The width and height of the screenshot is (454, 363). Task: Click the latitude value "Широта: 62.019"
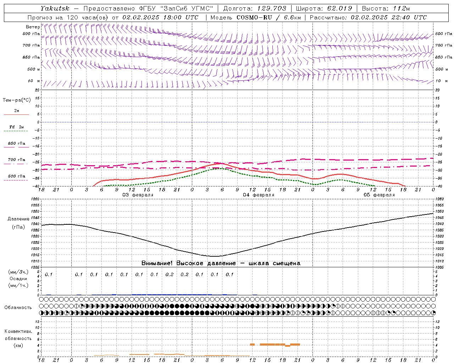pos(324,9)
